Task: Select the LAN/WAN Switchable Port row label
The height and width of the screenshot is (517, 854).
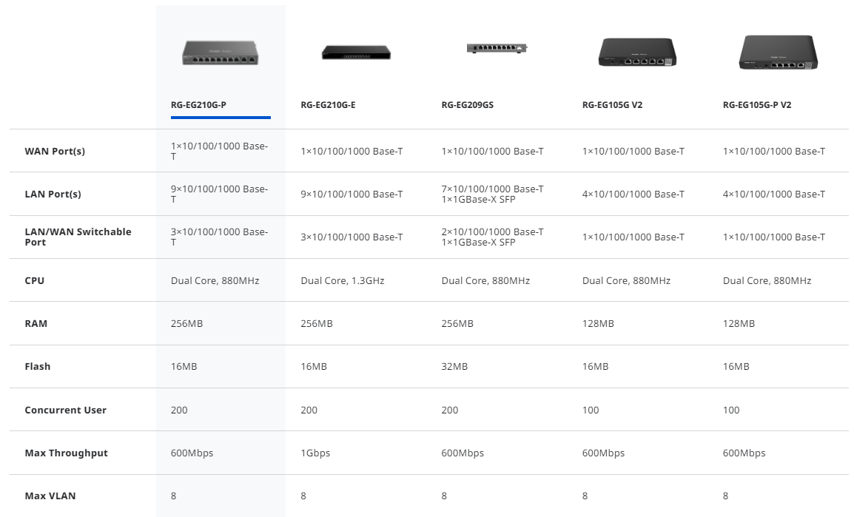Action: click(78, 237)
